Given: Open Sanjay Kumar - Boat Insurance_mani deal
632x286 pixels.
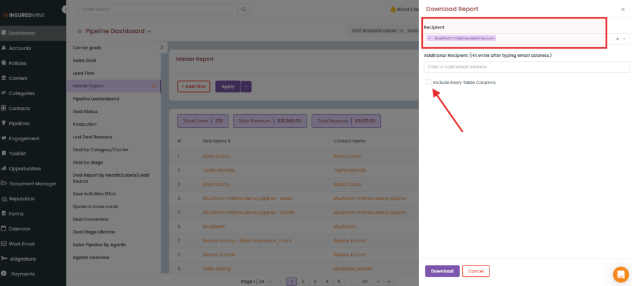Looking at the screenshot, I should tap(247, 241).
